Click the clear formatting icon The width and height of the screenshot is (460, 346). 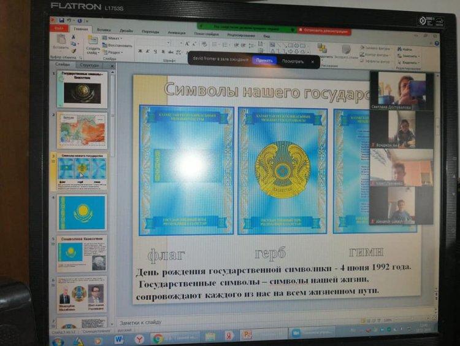pyautogui.click(x=204, y=44)
